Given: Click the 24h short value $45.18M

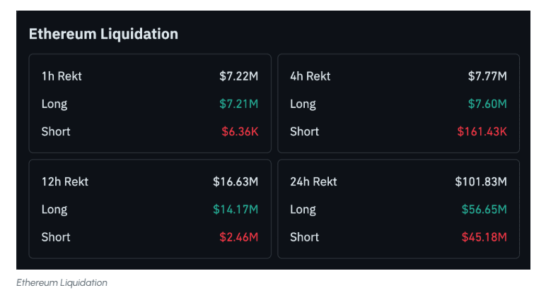Looking at the screenshot, I should pos(484,237).
